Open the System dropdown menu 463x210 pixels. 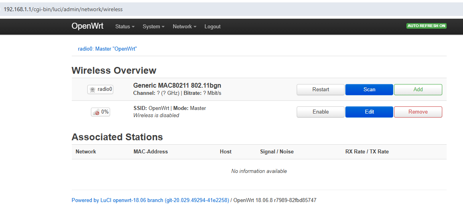click(154, 27)
